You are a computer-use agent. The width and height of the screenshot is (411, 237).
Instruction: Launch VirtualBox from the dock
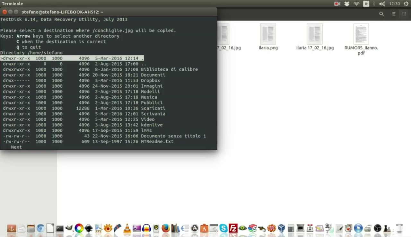pos(281,228)
